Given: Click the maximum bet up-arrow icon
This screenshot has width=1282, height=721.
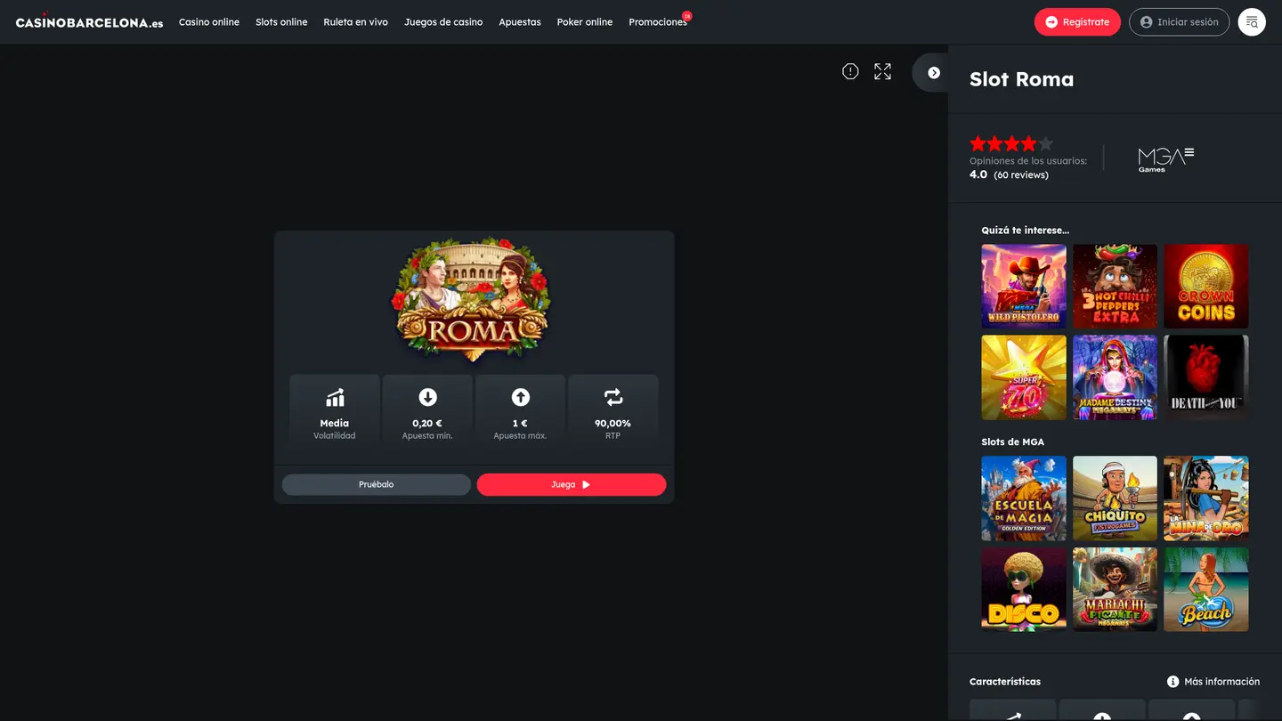Looking at the screenshot, I should [x=521, y=397].
